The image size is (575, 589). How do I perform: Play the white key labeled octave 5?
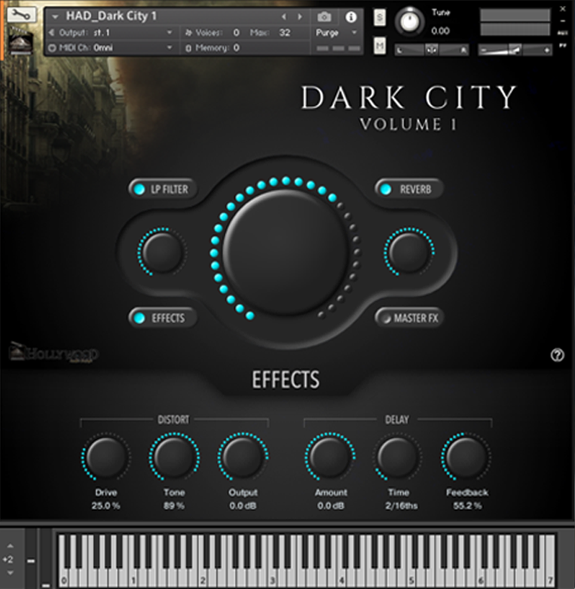[412, 579]
